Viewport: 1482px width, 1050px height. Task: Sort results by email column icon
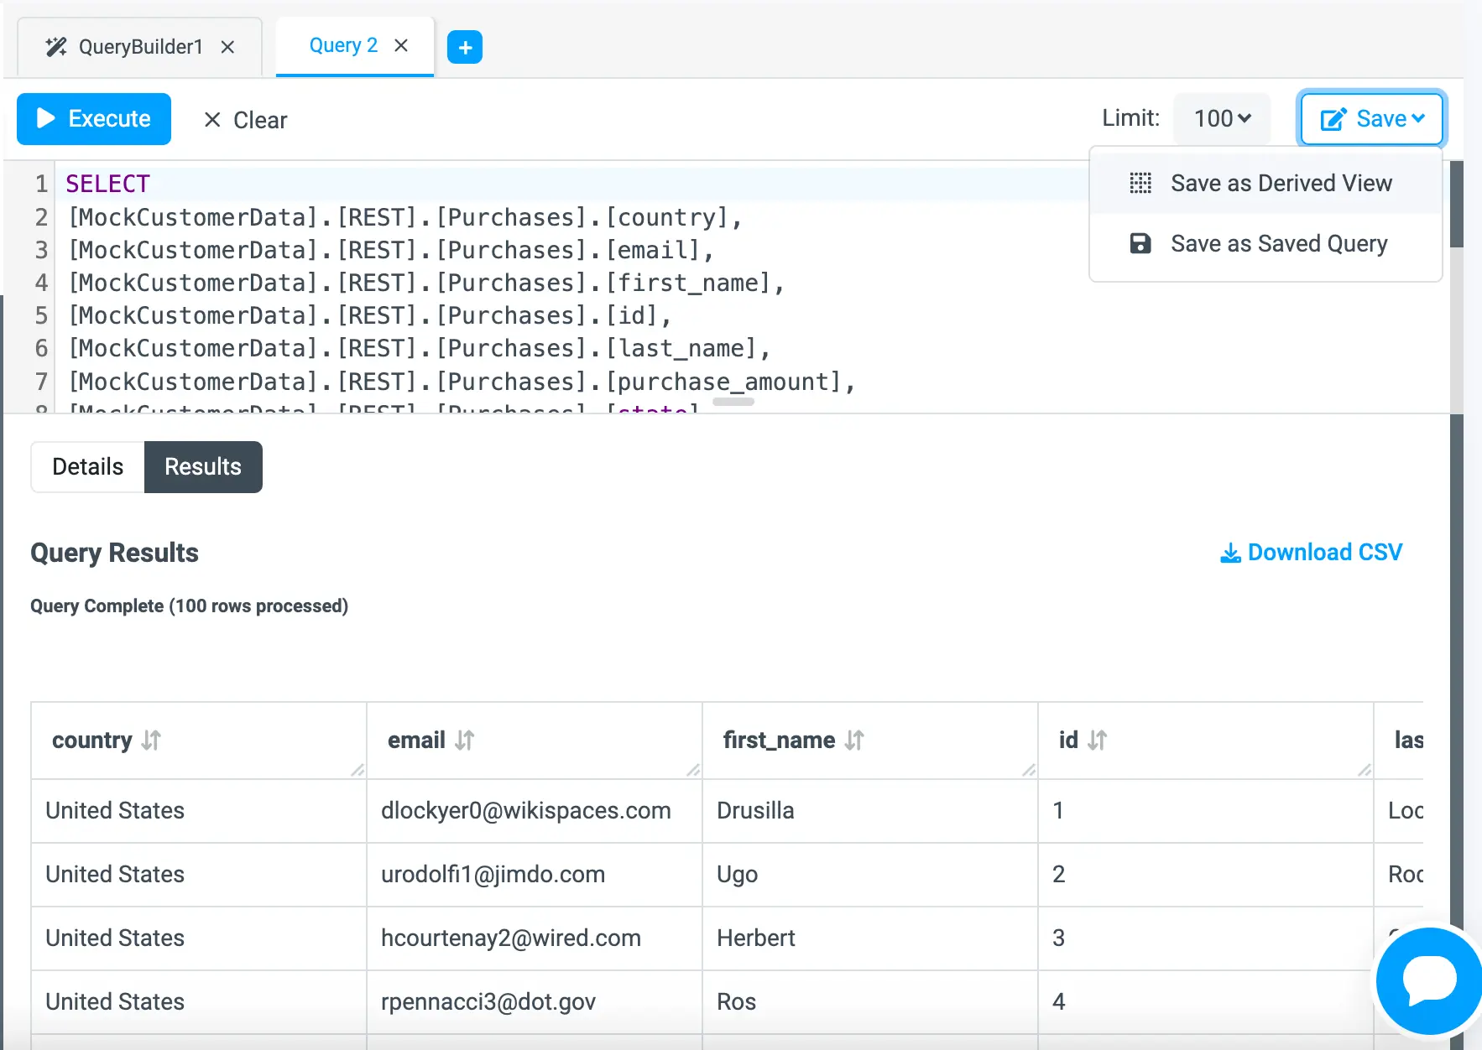click(464, 741)
